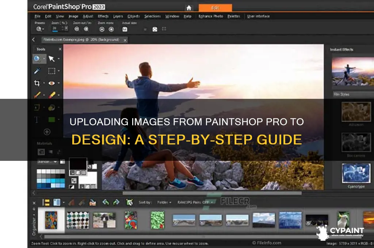374x248 pixels.
Task: Pick a white swatch in the Materials palette
Action: pos(39,171)
